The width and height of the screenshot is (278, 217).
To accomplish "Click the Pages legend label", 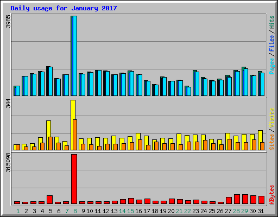I will [x=271, y=66].
